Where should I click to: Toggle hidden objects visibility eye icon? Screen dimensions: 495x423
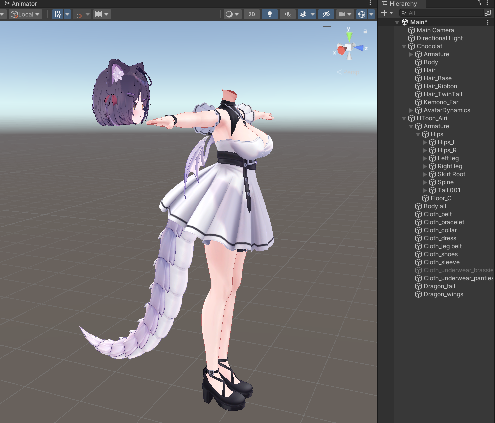tap(326, 14)
